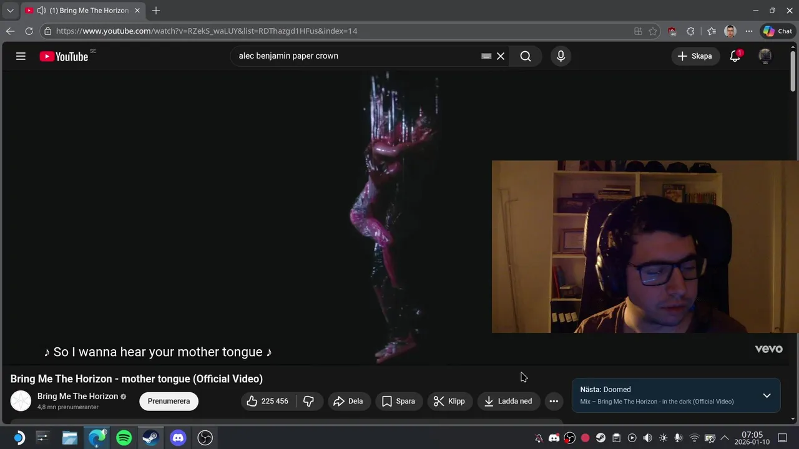
Task: Save the video with Spara
Action: pos(398,401)
